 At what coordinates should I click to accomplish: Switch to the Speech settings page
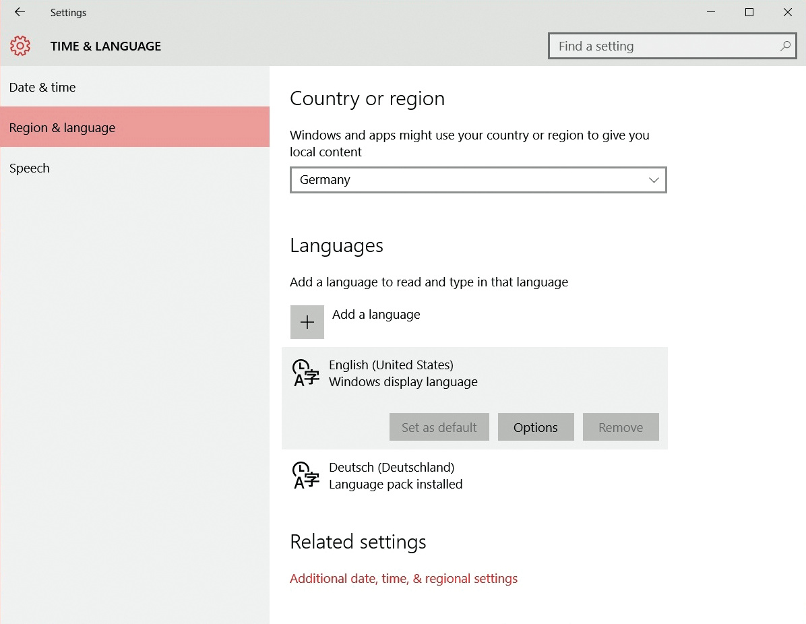[x=30, y=168]
